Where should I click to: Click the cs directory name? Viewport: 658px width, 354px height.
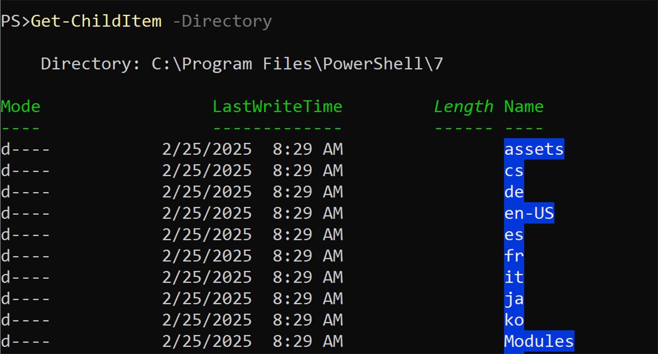click(514, 171)
